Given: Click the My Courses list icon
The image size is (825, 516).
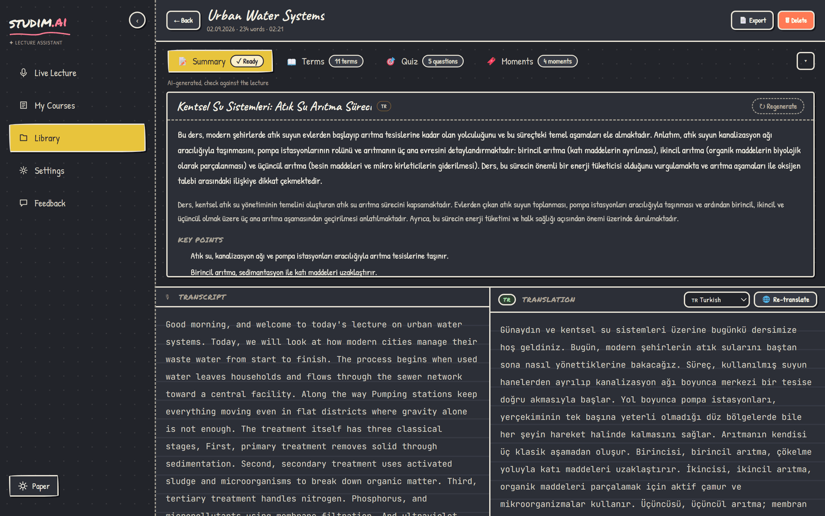Looking at the screenshot, I should [23, 105].
